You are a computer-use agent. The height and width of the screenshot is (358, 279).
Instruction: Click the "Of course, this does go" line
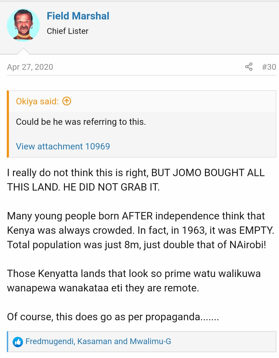[113, 317]
